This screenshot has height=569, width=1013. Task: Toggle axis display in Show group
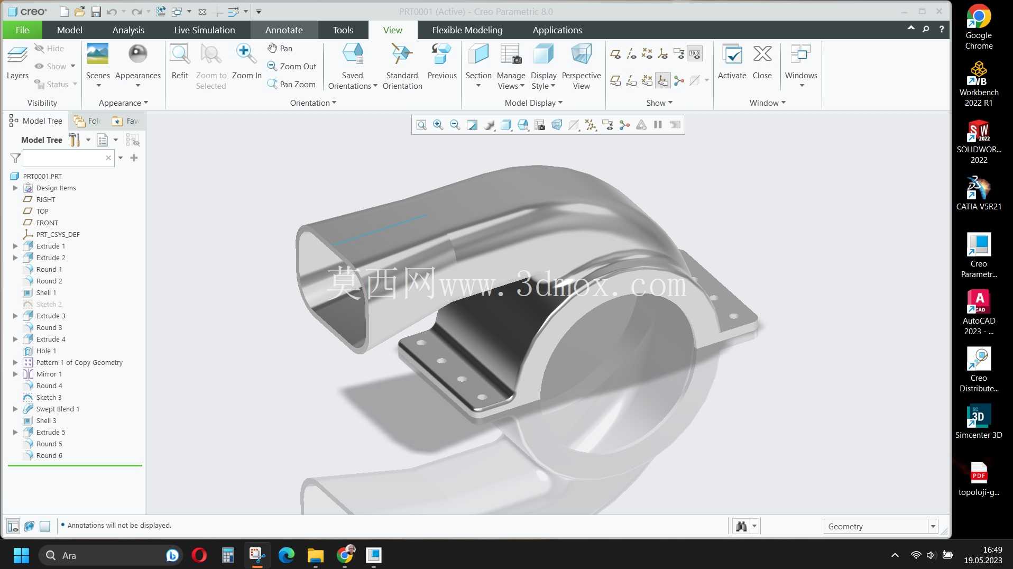[631, 53]
